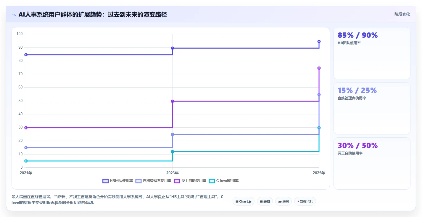Click the HR团队 data point at 2025年
Viewport: 422px width, 217px height.
click(319, 42)
